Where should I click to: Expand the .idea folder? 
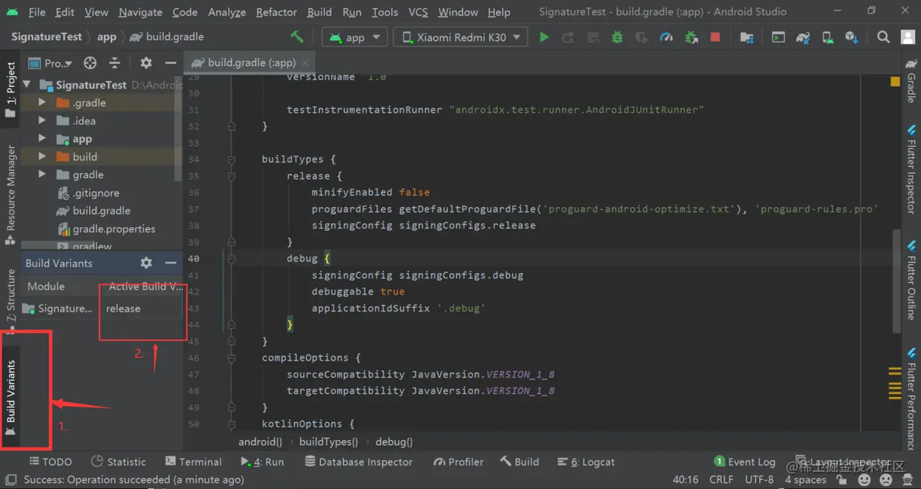coord(42,121)
